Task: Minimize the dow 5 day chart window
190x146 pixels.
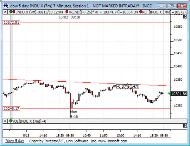Action: (162, 6)
